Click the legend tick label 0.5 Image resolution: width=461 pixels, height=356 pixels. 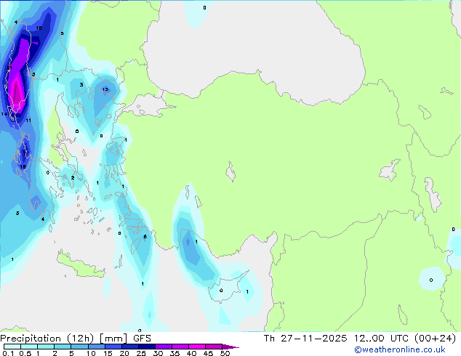point(25,353)
